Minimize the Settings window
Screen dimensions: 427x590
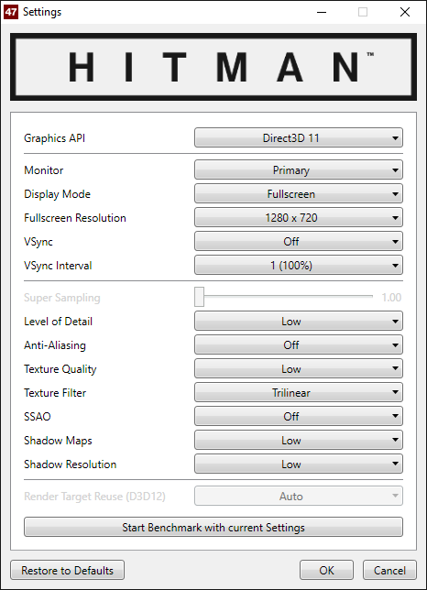pos(322,12)
